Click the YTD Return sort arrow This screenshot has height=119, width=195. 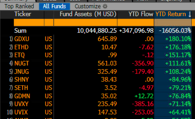189,14
